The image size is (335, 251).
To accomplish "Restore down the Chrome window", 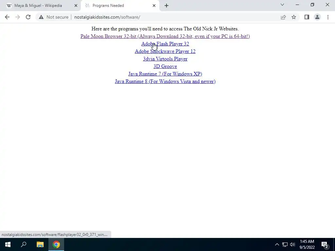I will coord(312,5).
